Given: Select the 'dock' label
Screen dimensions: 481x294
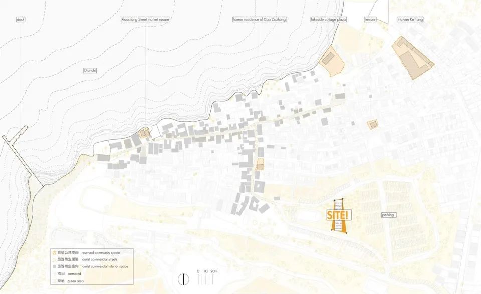Looking at the screenshot, I should tap(20, 20).
